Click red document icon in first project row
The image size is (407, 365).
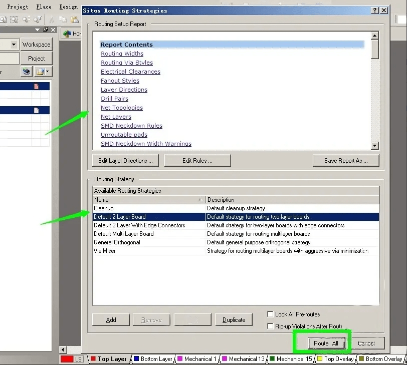coord(36,86)
